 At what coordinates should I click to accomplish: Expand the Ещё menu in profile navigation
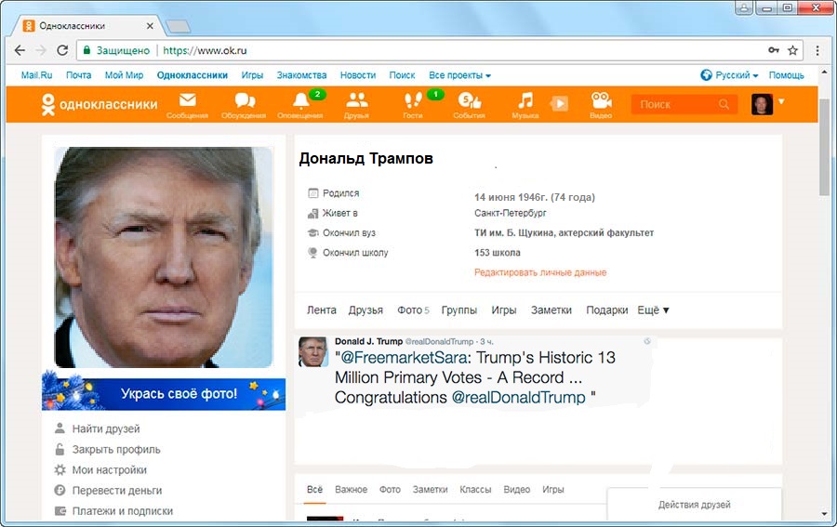tap(654, 310)
